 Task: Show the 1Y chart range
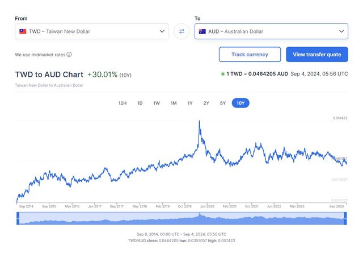(x=190, y=103)
